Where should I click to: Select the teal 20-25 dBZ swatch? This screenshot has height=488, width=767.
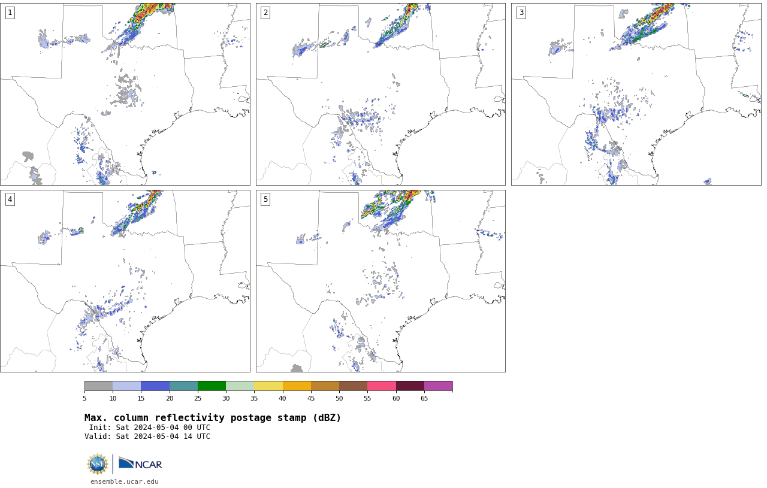[183, 386]
